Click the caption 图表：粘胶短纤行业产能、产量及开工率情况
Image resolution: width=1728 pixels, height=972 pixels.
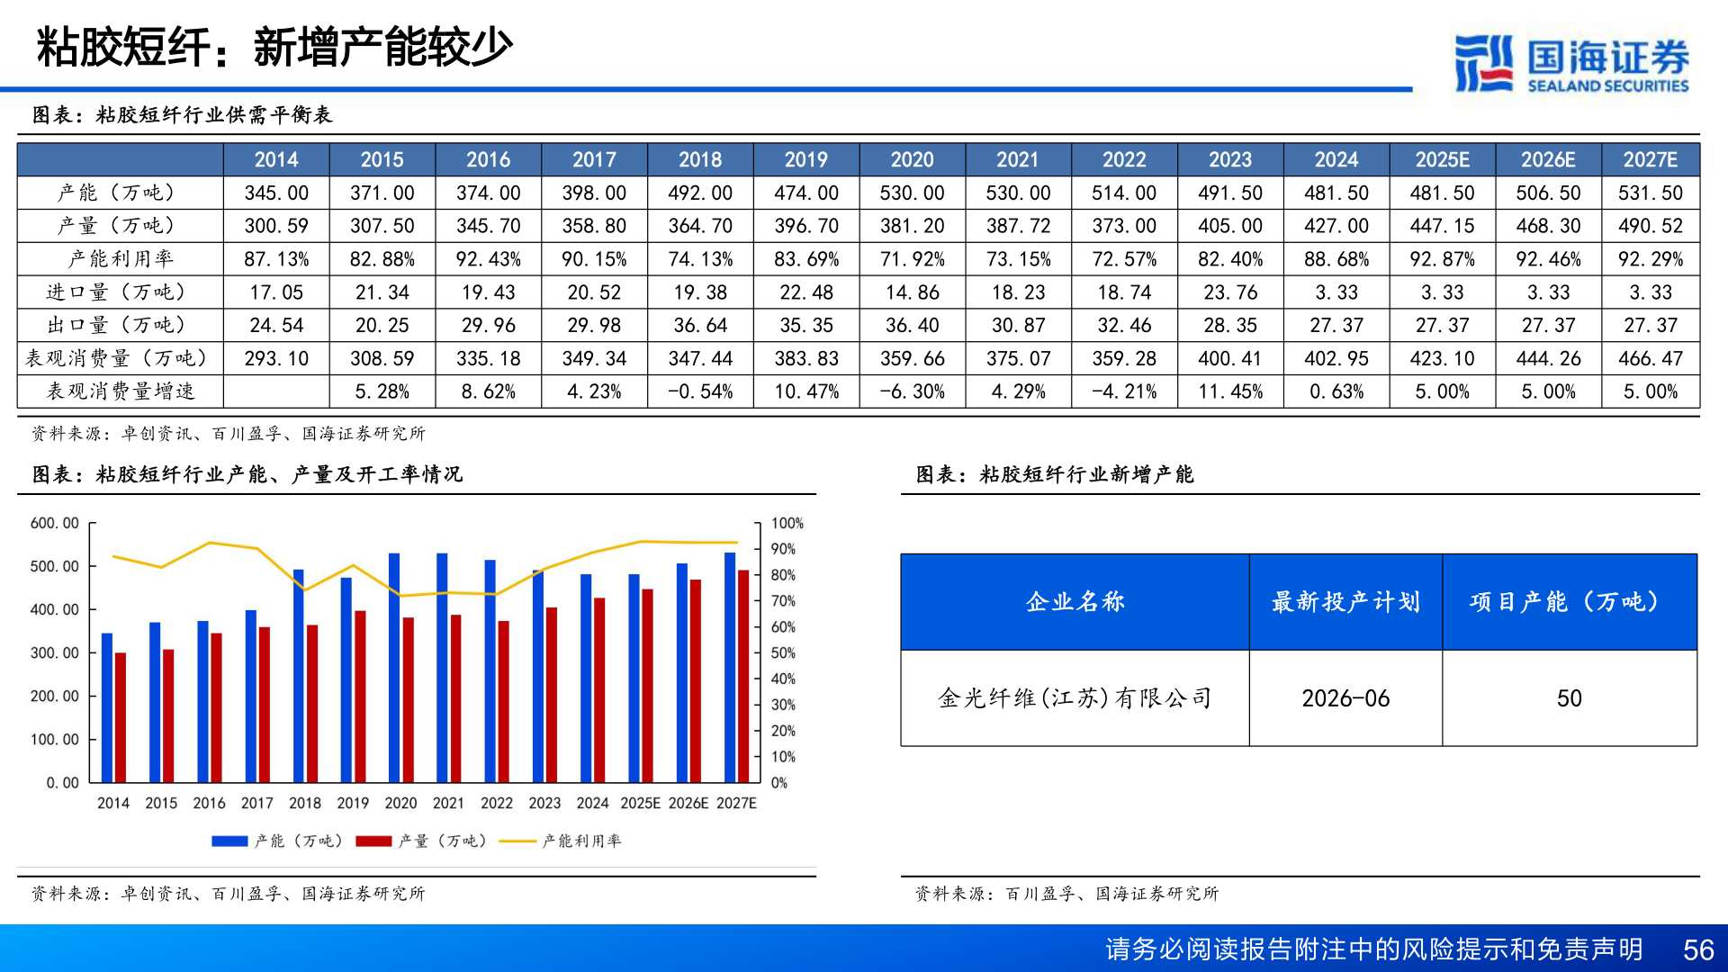click(247, 473)
